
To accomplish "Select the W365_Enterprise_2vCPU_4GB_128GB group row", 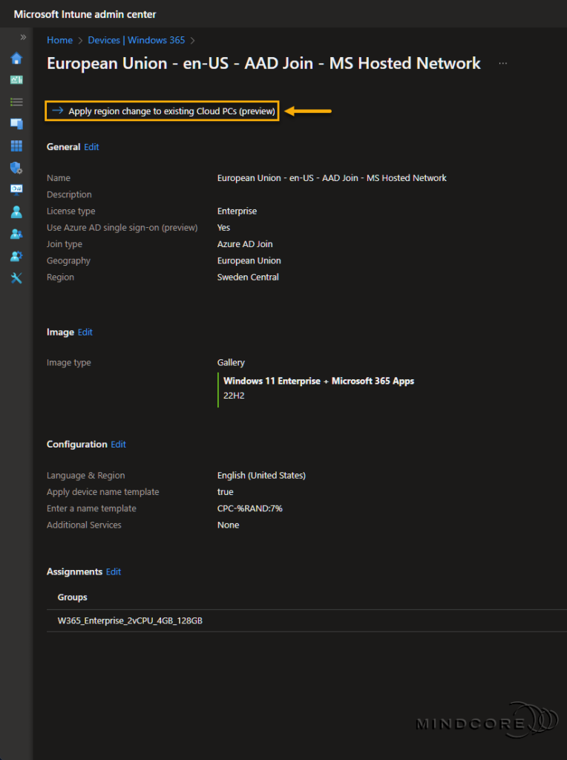I will coord(307,621).
